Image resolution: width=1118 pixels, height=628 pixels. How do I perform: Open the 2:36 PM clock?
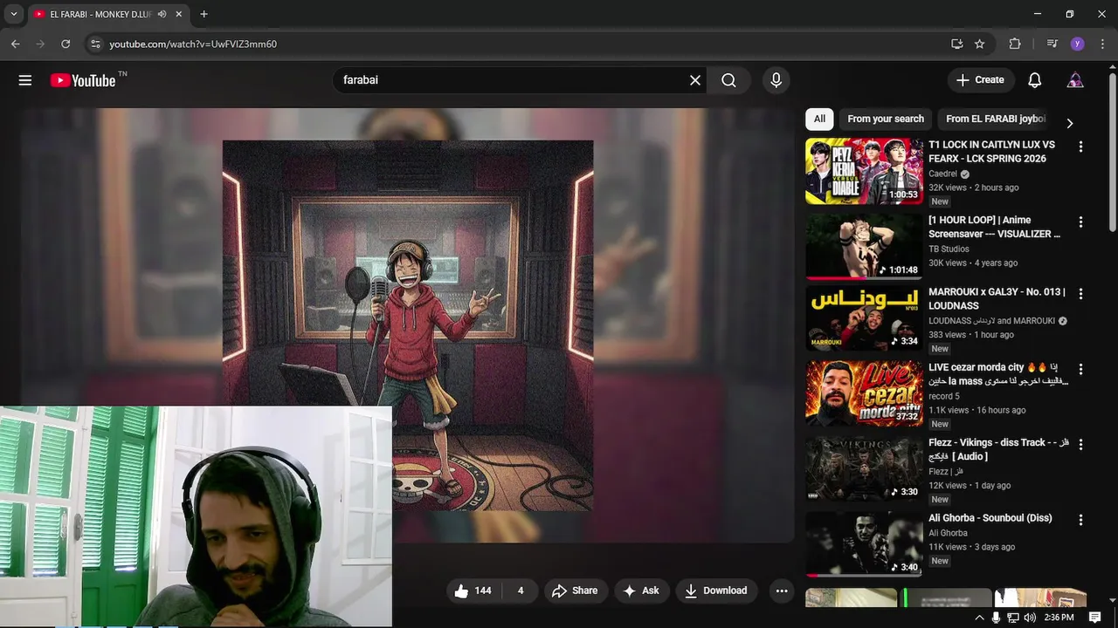point(1059,618)
